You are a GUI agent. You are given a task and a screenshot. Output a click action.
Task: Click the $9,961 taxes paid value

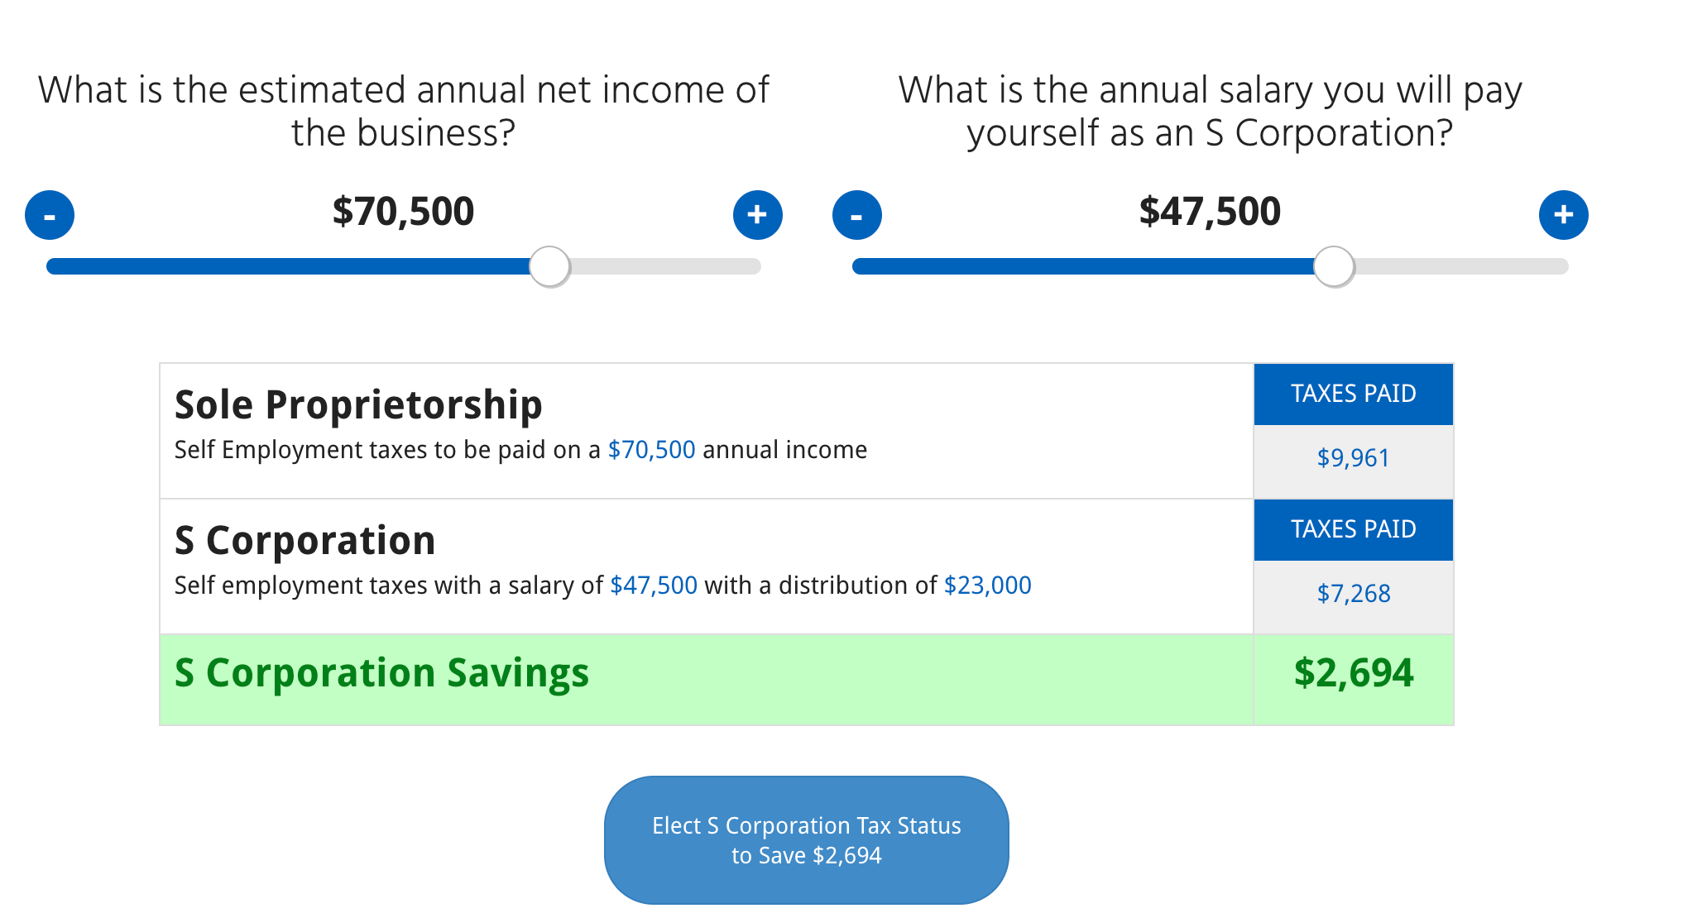click(1353, 458)
